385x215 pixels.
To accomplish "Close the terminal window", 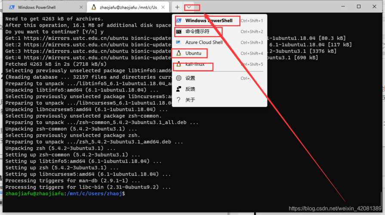I will click(374, 6).
